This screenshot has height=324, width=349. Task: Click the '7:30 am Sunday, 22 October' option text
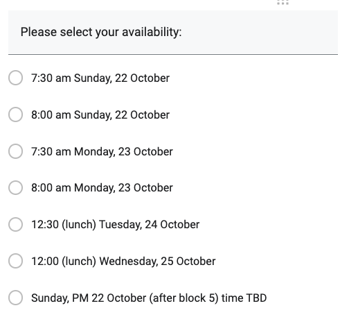(100, 78)
